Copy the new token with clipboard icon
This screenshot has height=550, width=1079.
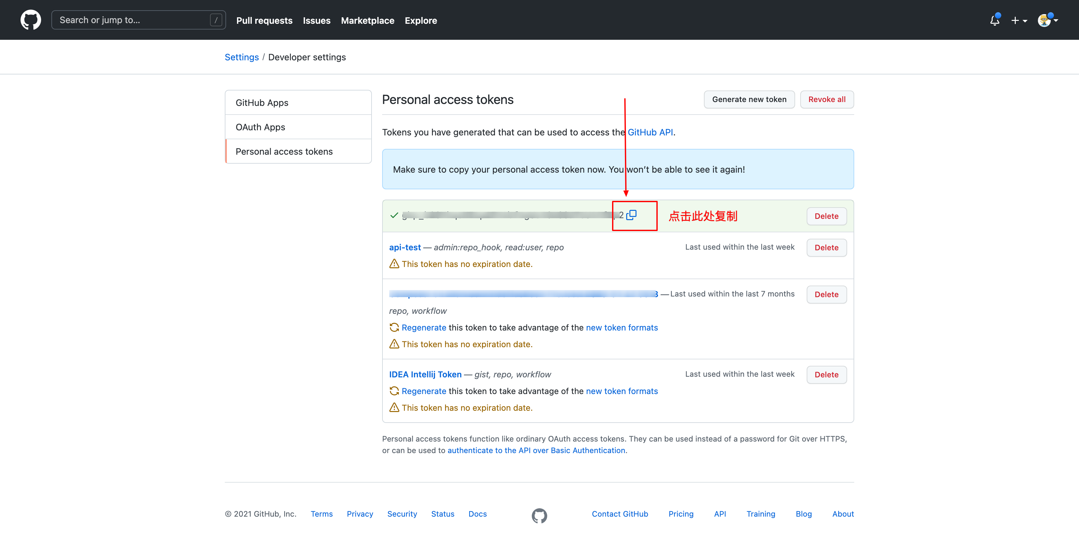[631, 215]
